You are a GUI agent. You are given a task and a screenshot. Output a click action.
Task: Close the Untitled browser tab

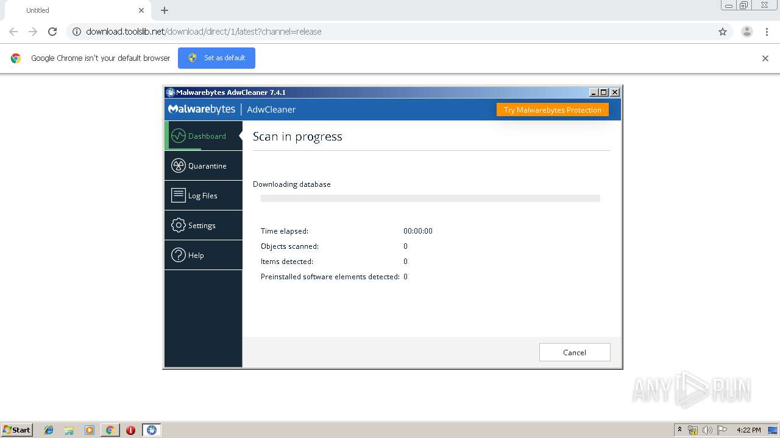[x=141, y=10]
